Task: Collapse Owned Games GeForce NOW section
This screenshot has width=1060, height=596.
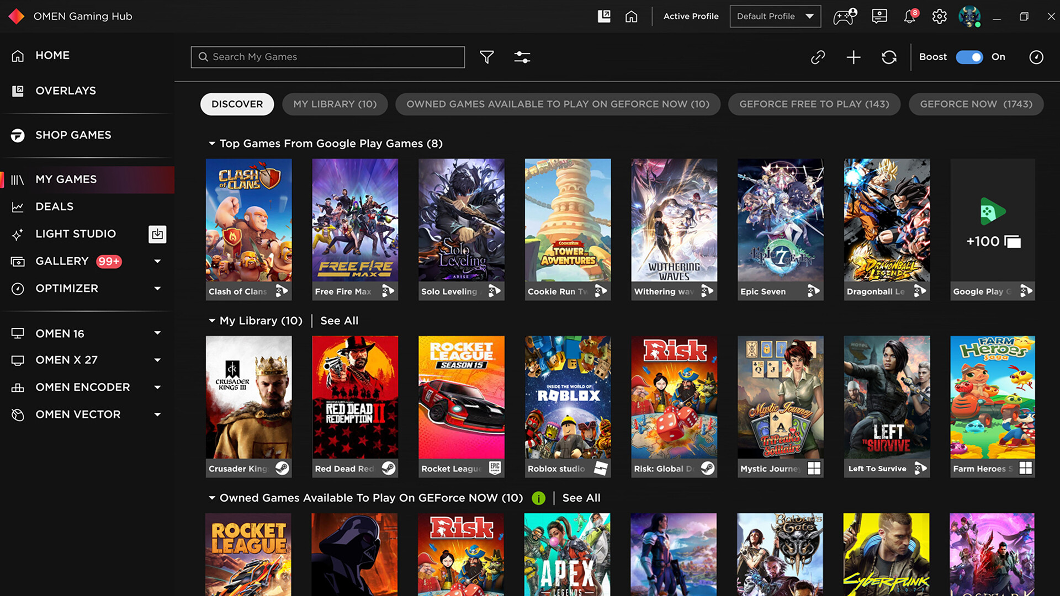Action: click(212, 498)
